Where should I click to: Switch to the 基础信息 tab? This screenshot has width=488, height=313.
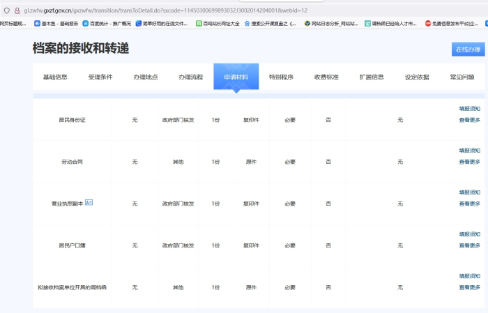click(x=55, y=77)
